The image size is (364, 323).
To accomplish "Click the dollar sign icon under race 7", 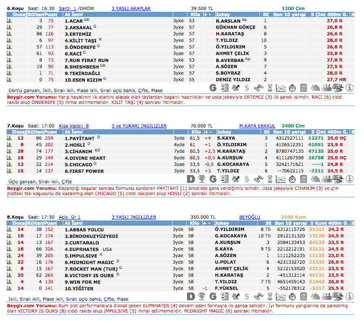I will pyautogui.click(x=247, y=179).
